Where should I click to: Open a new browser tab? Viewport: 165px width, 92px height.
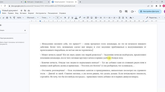[80, 2]
